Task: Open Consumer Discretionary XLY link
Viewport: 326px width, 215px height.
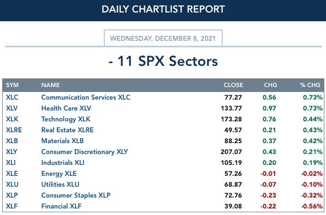Action: 85,151
